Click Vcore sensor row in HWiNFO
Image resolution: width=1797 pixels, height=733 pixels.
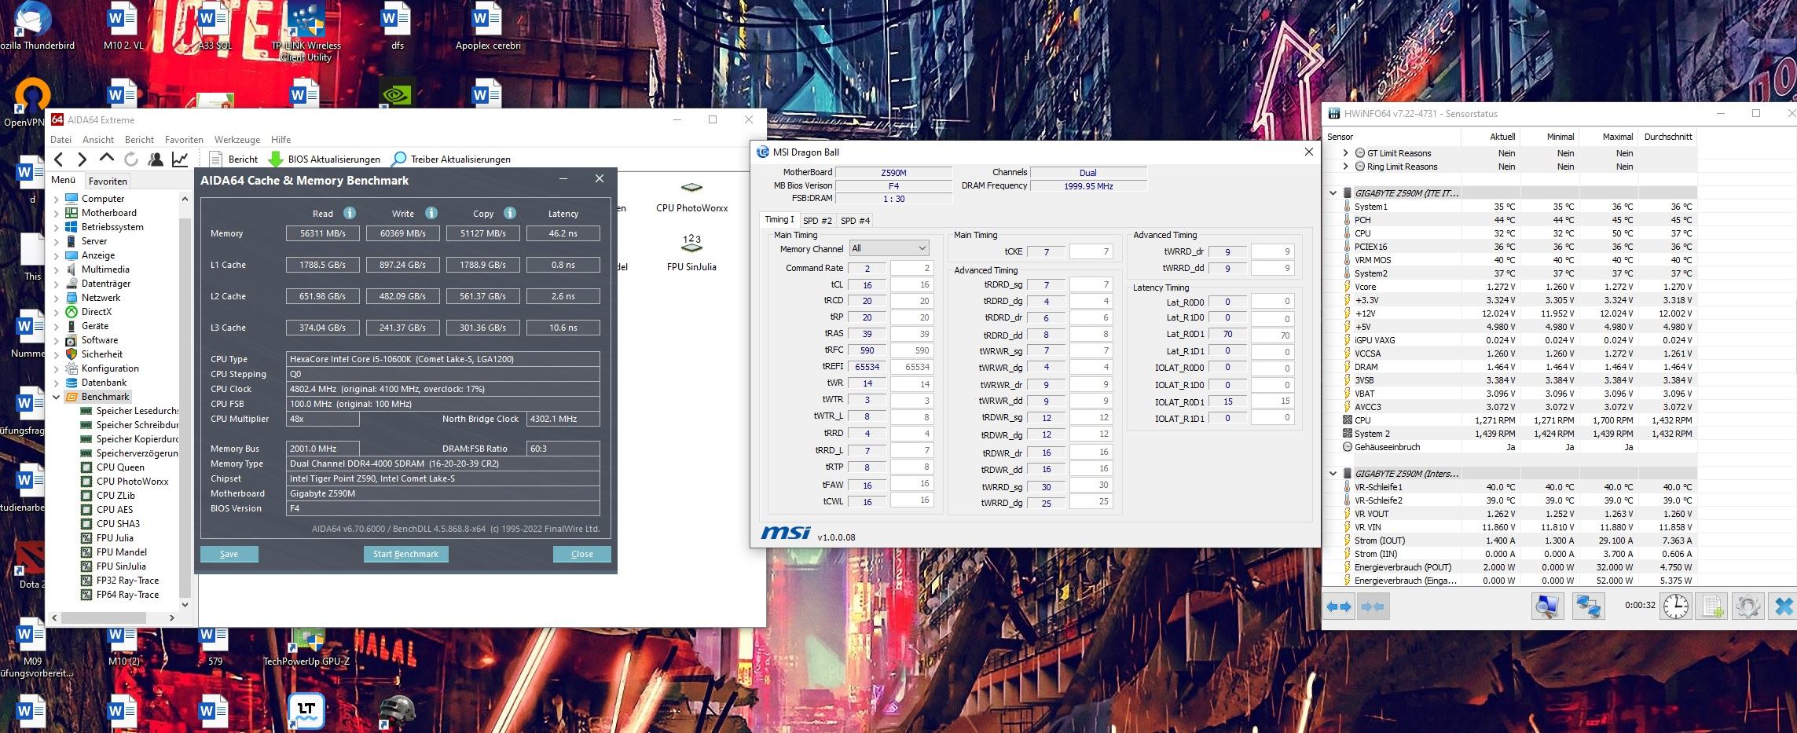point(1508,287)
